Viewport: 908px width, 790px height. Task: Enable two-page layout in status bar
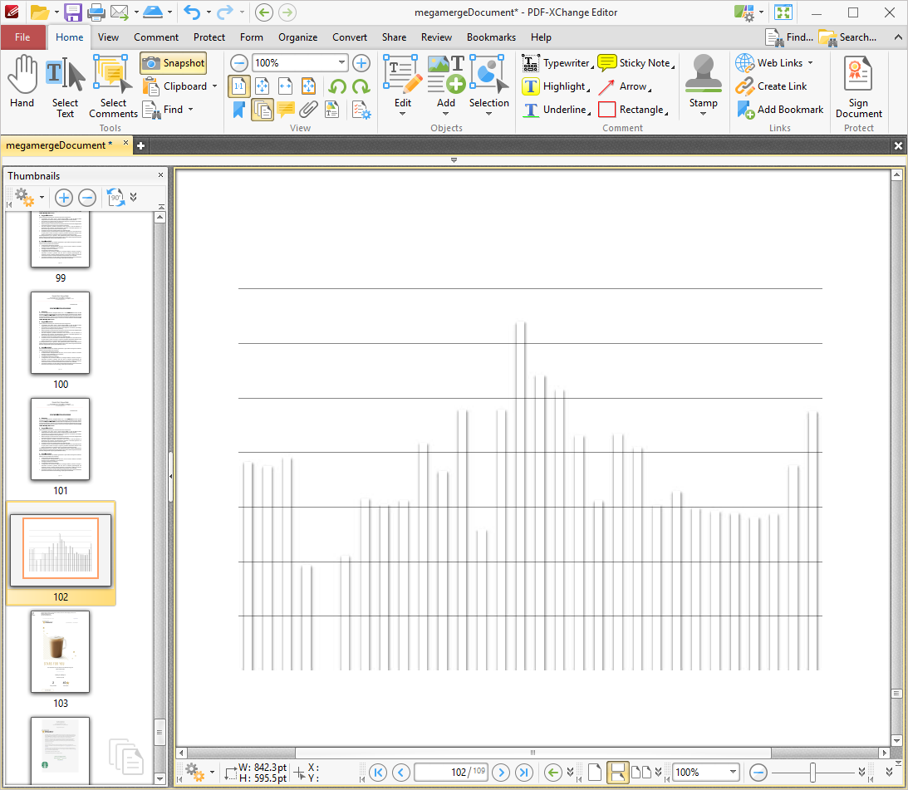click(x=641, y=772)
